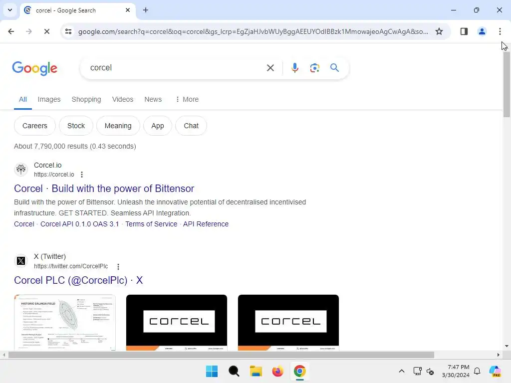This screenshot has width=511, height=383.
Task: Click the scroll down arrow
Action: click(x=507, y=346)
